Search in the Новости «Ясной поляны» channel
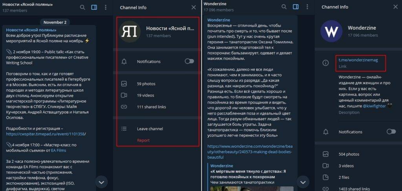402x191 pixels. pos(82,7)
